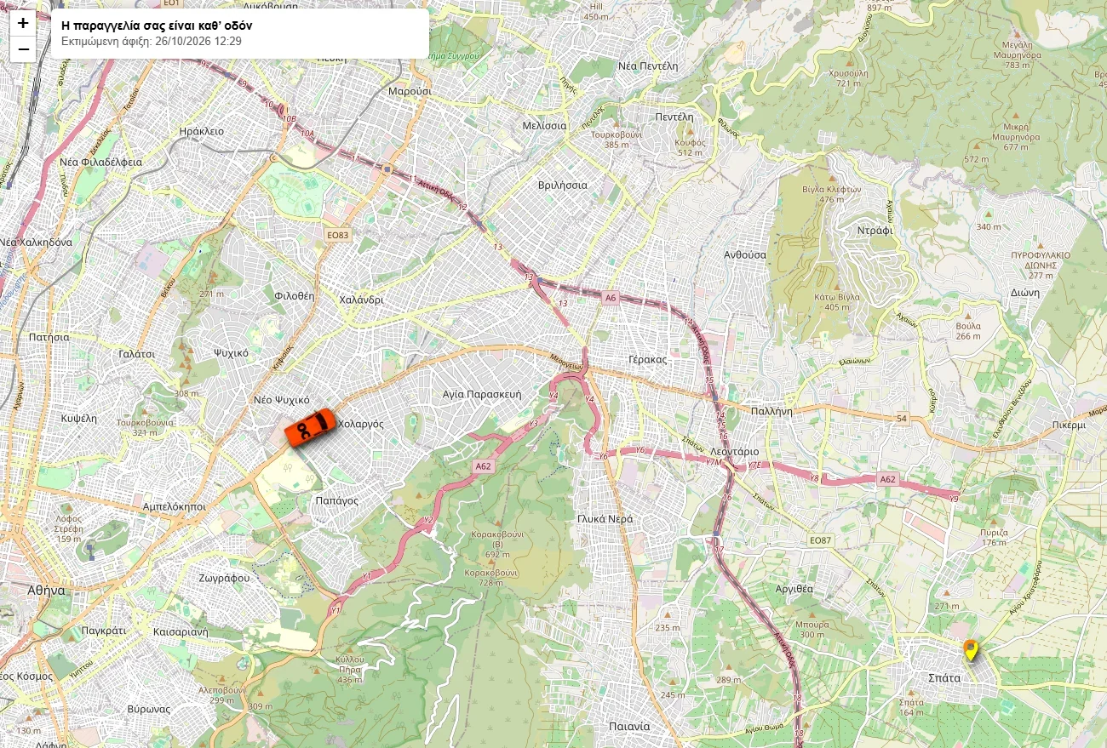
Task: Click the Ηράκλειο map label
Action: [x=202, y=131]
